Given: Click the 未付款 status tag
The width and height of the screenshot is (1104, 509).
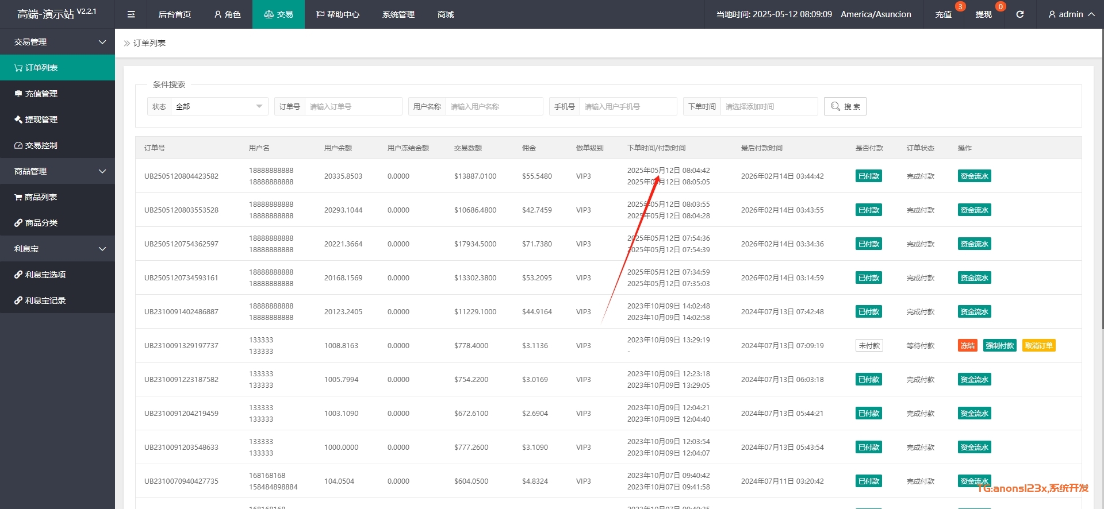Looking at the screenshot, I should 869,346.
